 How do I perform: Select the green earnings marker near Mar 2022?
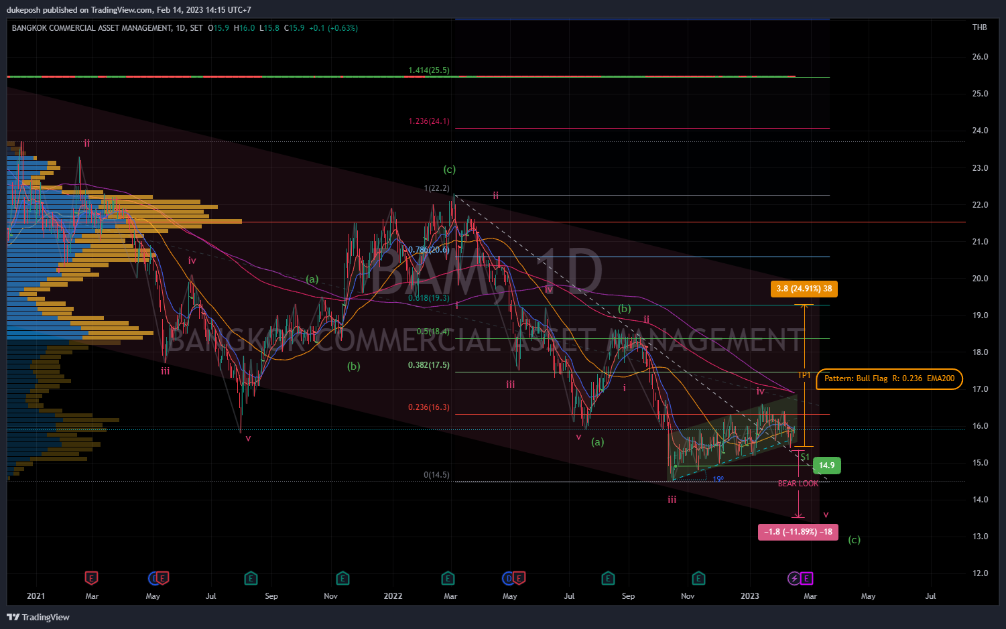click(448, 577)
